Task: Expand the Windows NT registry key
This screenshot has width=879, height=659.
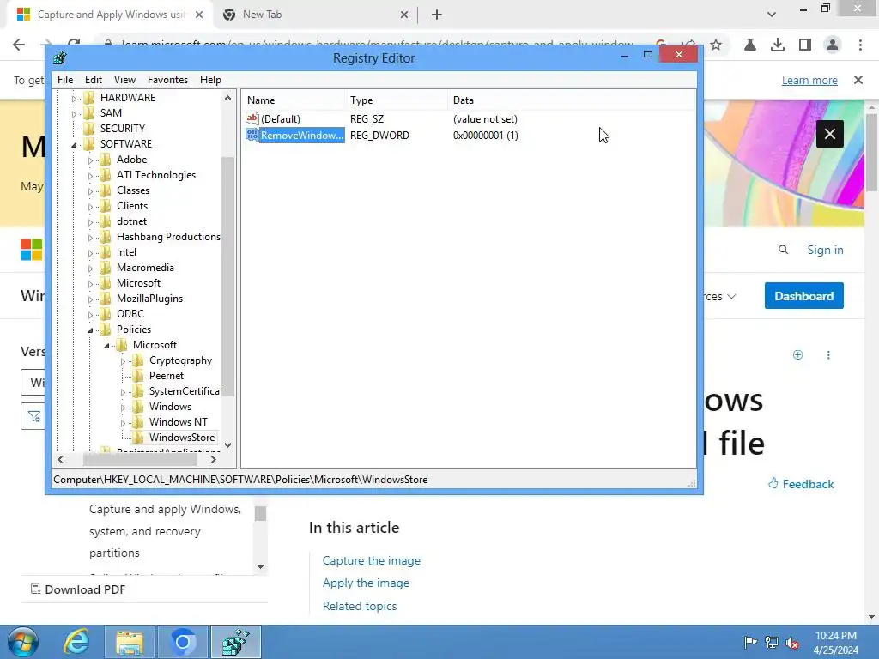Action: pos(123,423)
